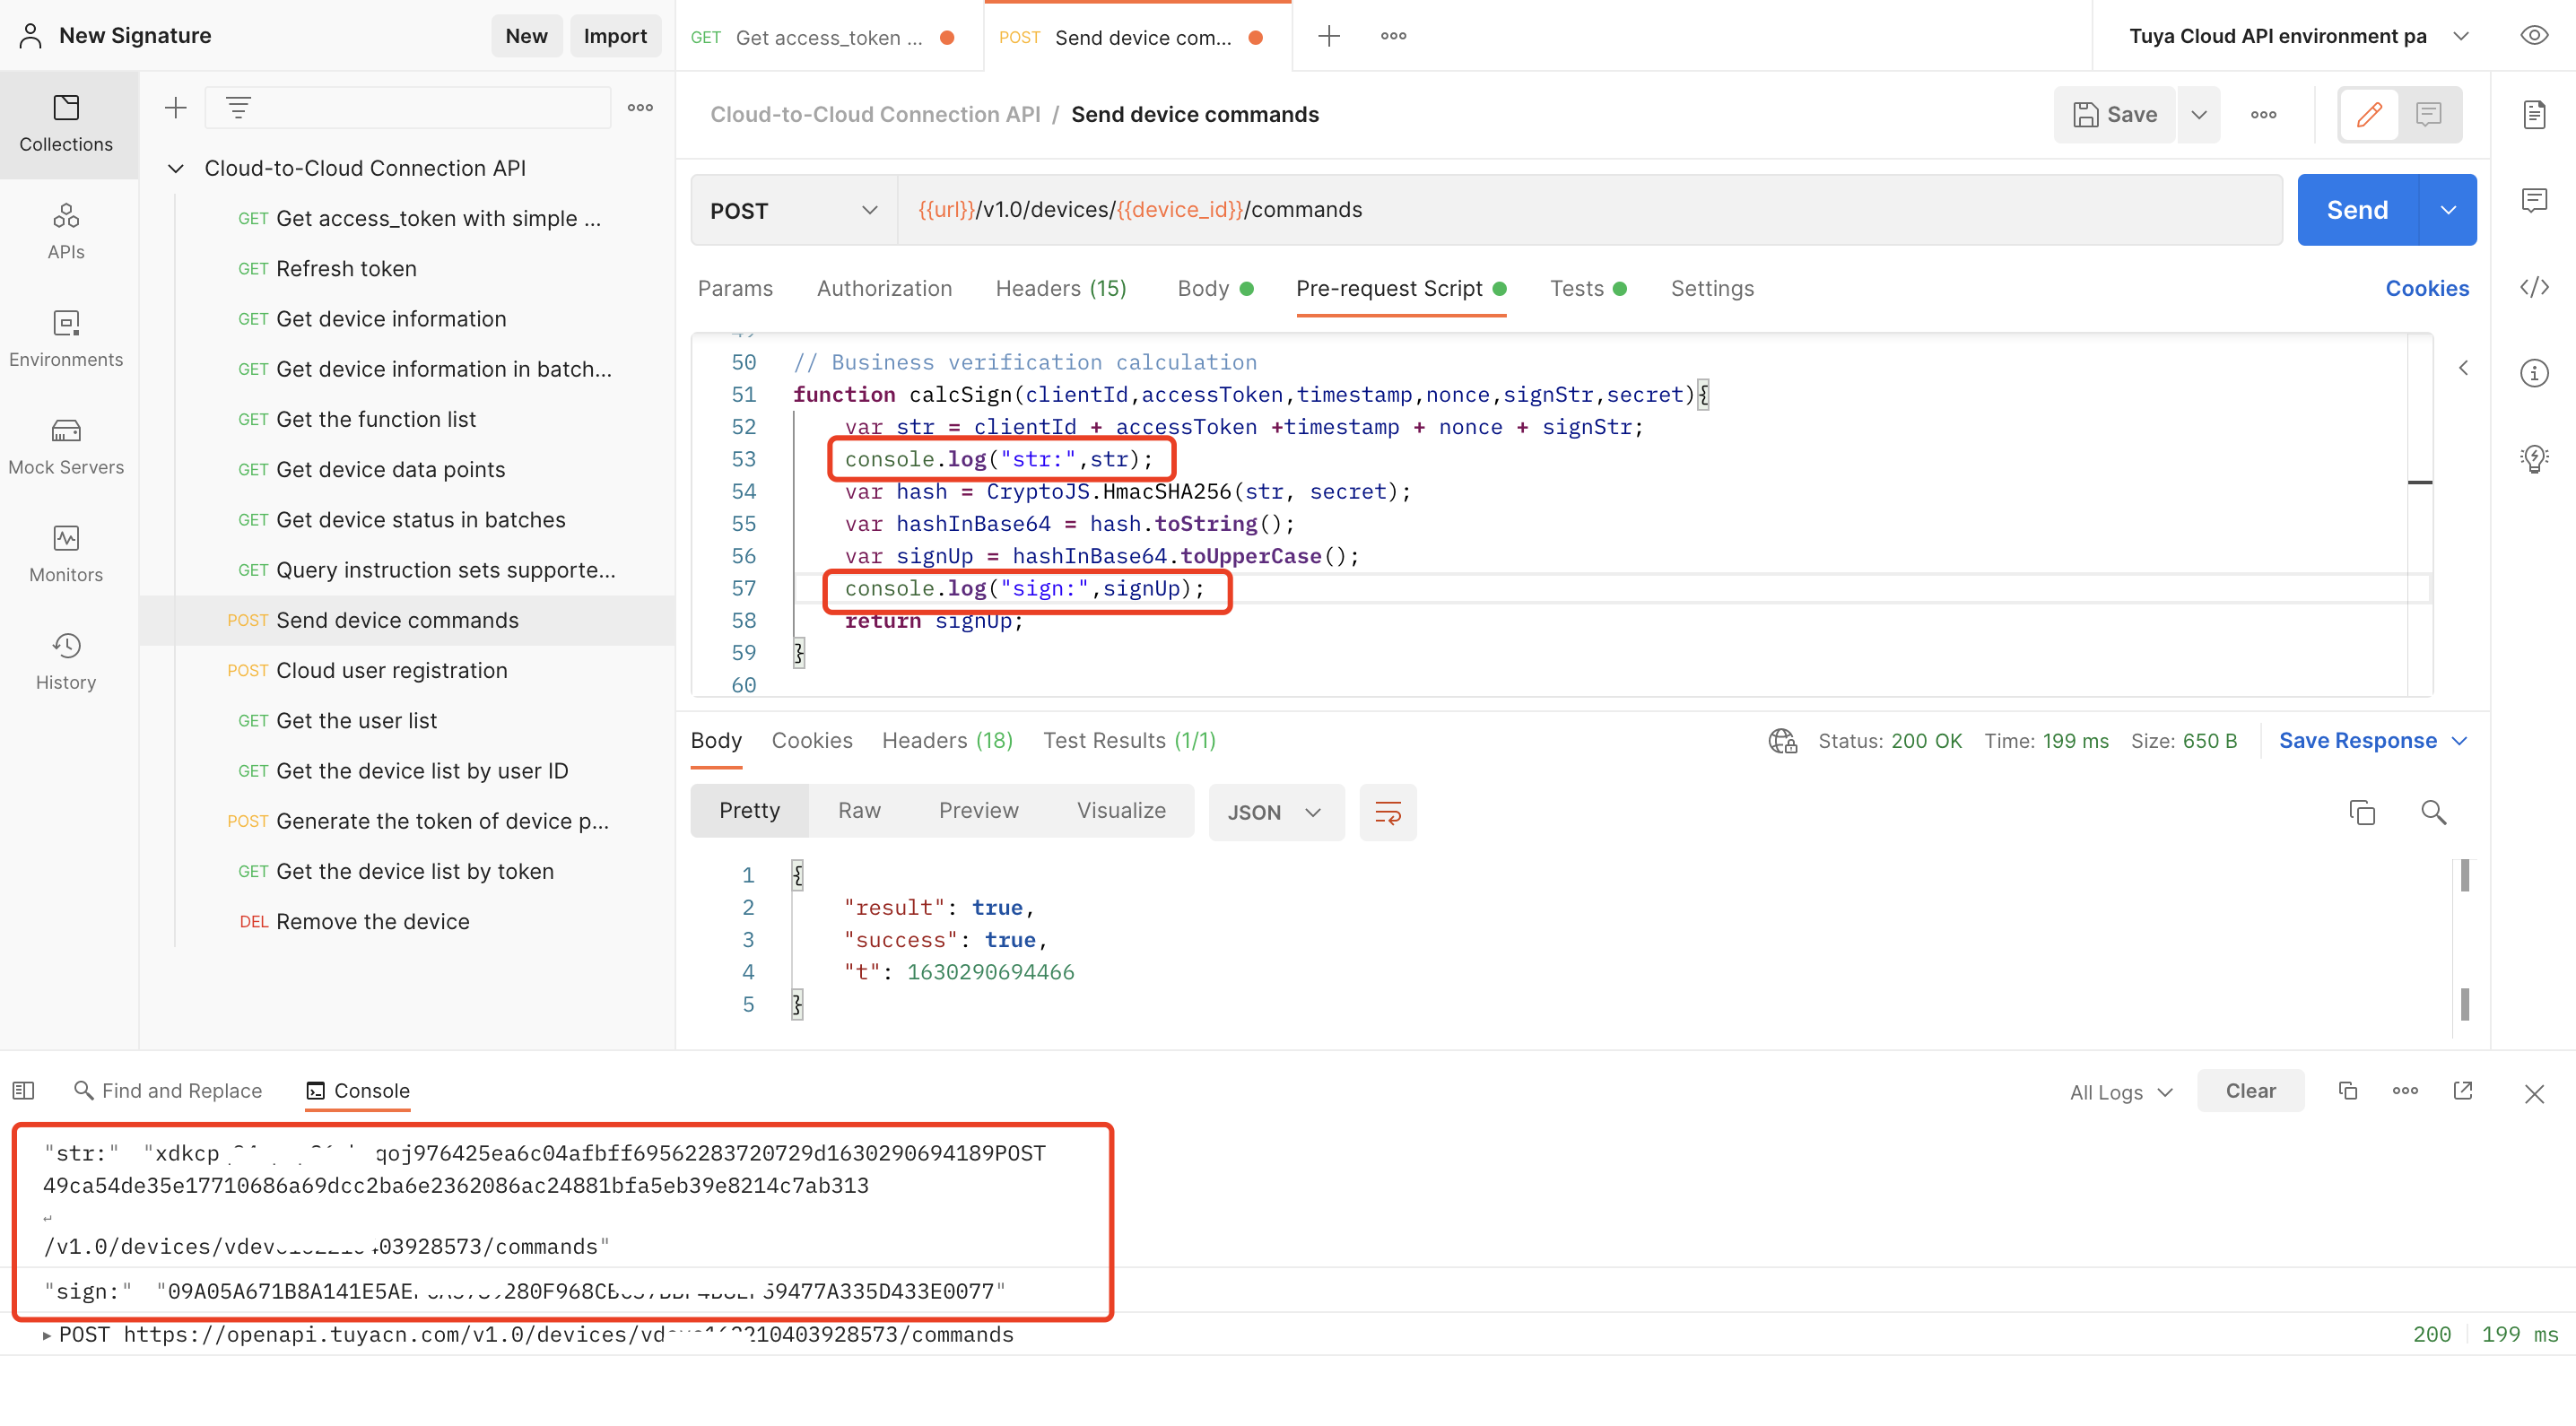Click the Save button
This screenshot has height=1426, width=2576.
pyautogui.click(x=2115, y=115)
